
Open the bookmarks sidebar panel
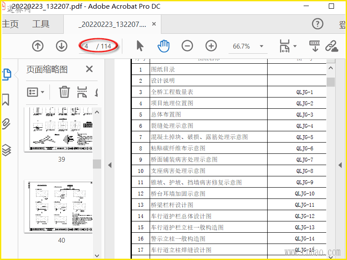click(6, 100)
